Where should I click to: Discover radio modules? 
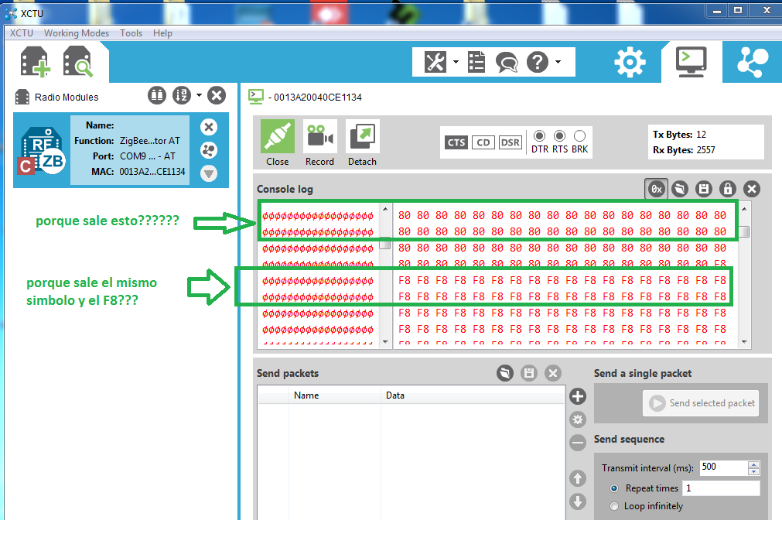tap(78, 63)
